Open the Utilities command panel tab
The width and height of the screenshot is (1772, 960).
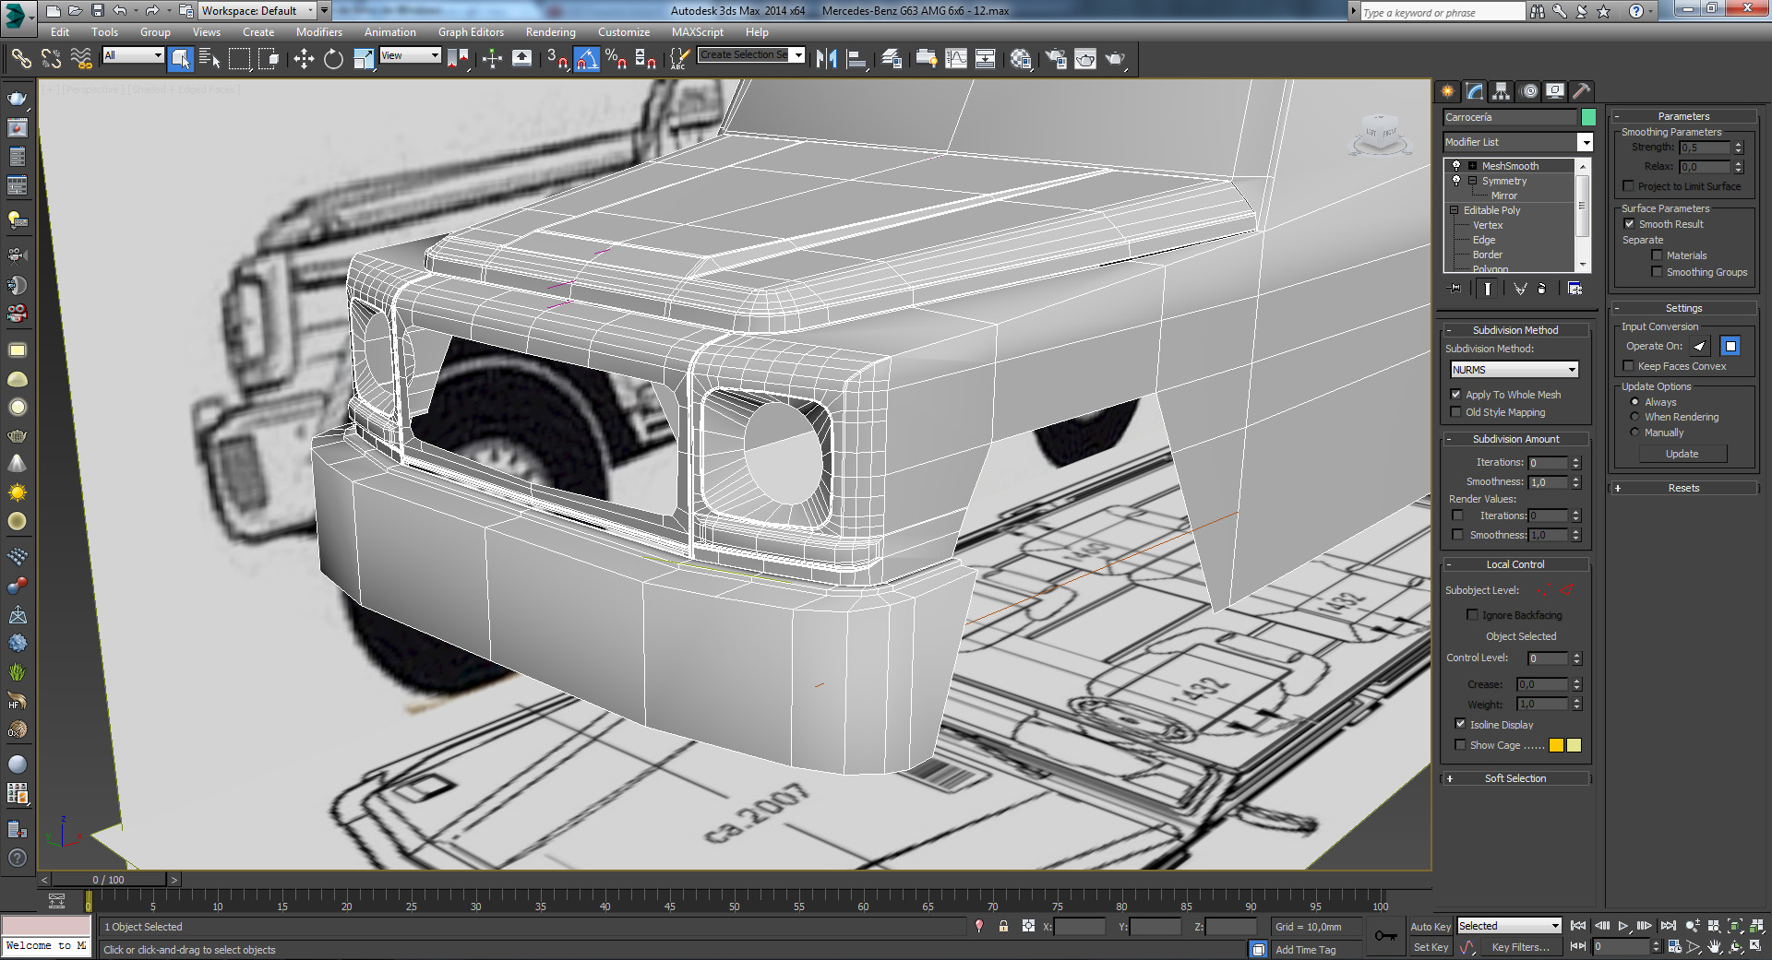[x=1581, y=90]
